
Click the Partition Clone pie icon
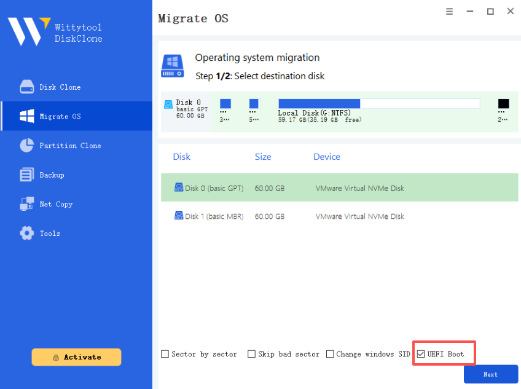[x=26, y=146]
